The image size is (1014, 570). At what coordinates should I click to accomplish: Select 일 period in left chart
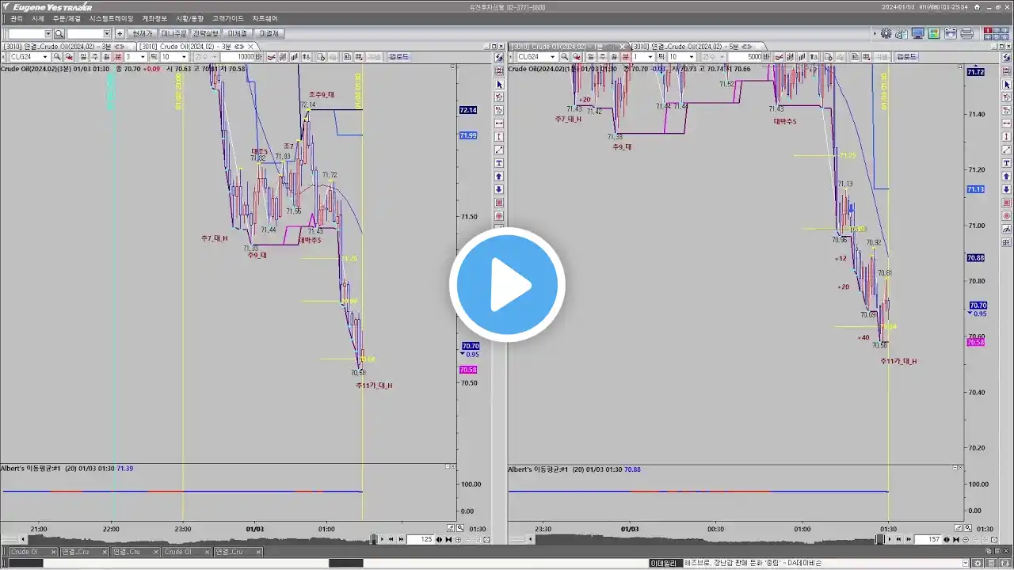point(83,56)
